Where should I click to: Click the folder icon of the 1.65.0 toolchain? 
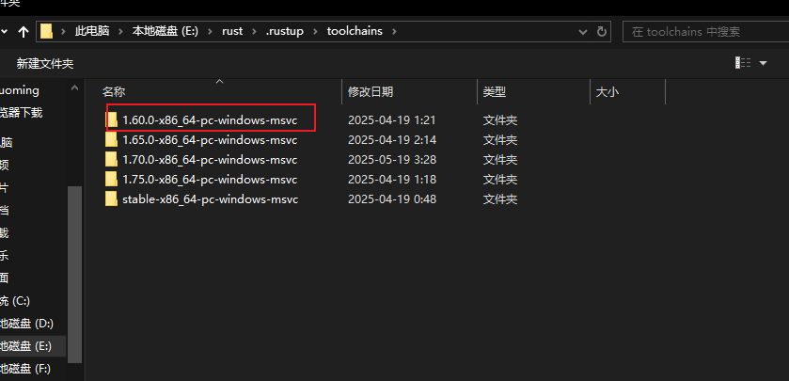pyautogui.click(x=111, y=139)
